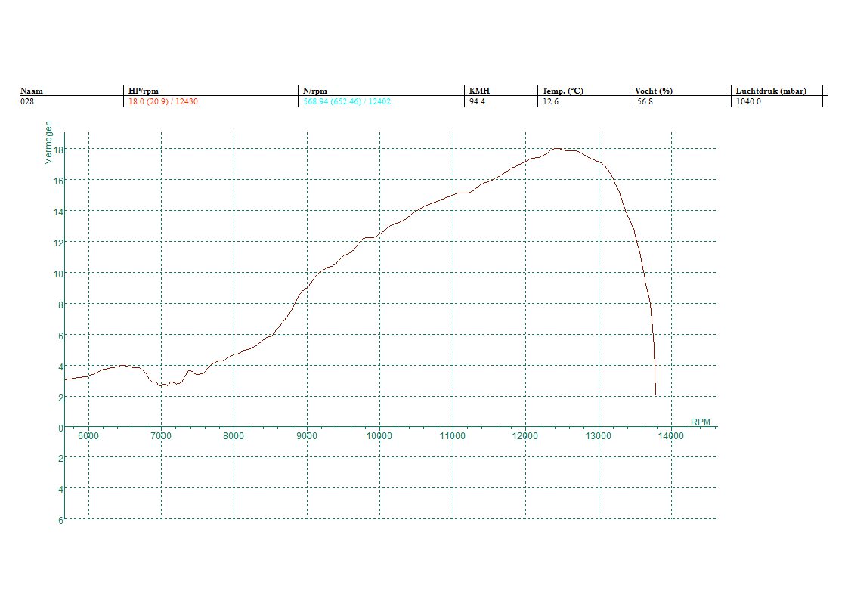Click the 18 tick on the power axis
845x597 pixels.
[57, 150]
